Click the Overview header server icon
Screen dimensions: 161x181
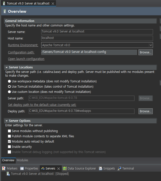[5, 11]
